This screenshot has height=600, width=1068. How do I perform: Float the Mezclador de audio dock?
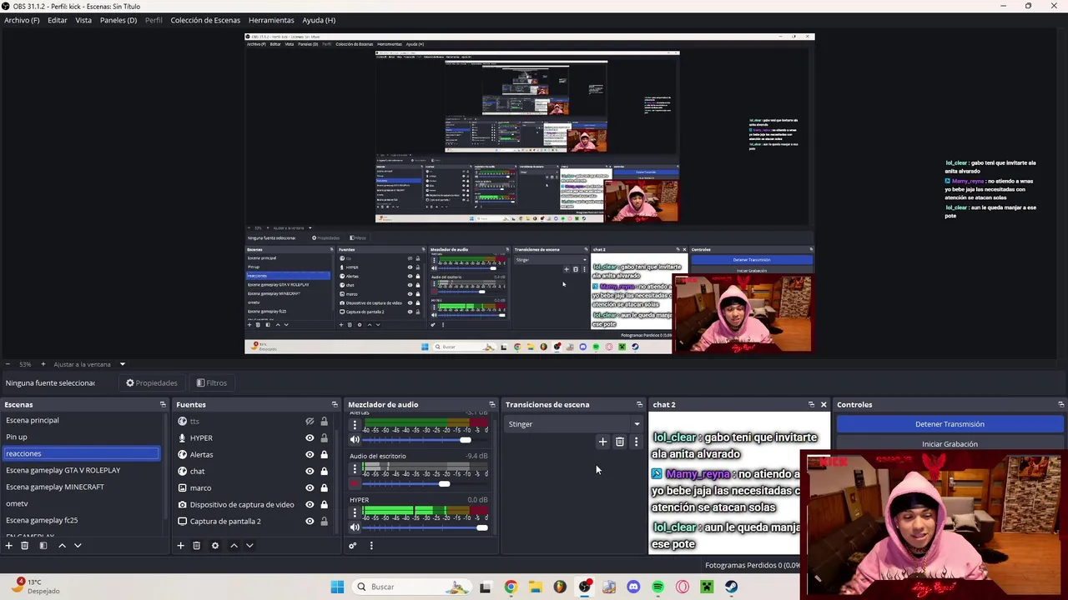click(x=491, y=404)
